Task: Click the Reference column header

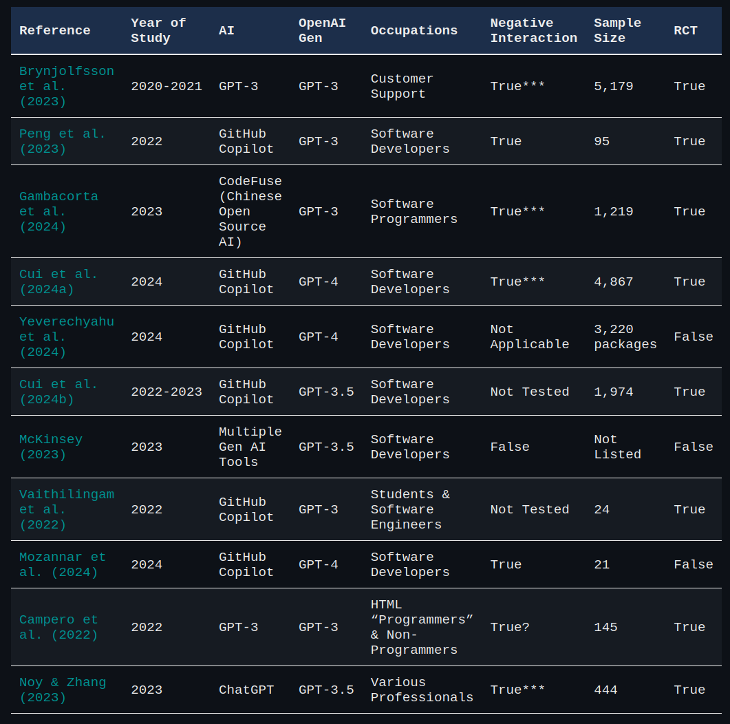Action: (55, 30)
